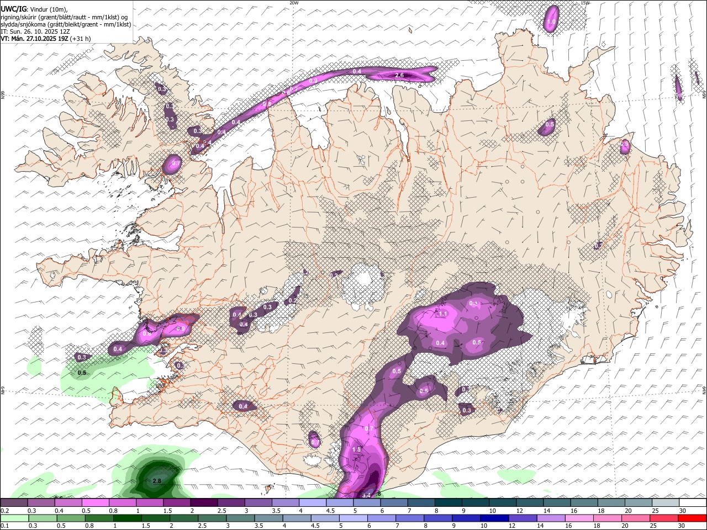The image size is (707, 530).
Task: Click the white 30 mm snow-scale swatch
Action: [693, 503]
